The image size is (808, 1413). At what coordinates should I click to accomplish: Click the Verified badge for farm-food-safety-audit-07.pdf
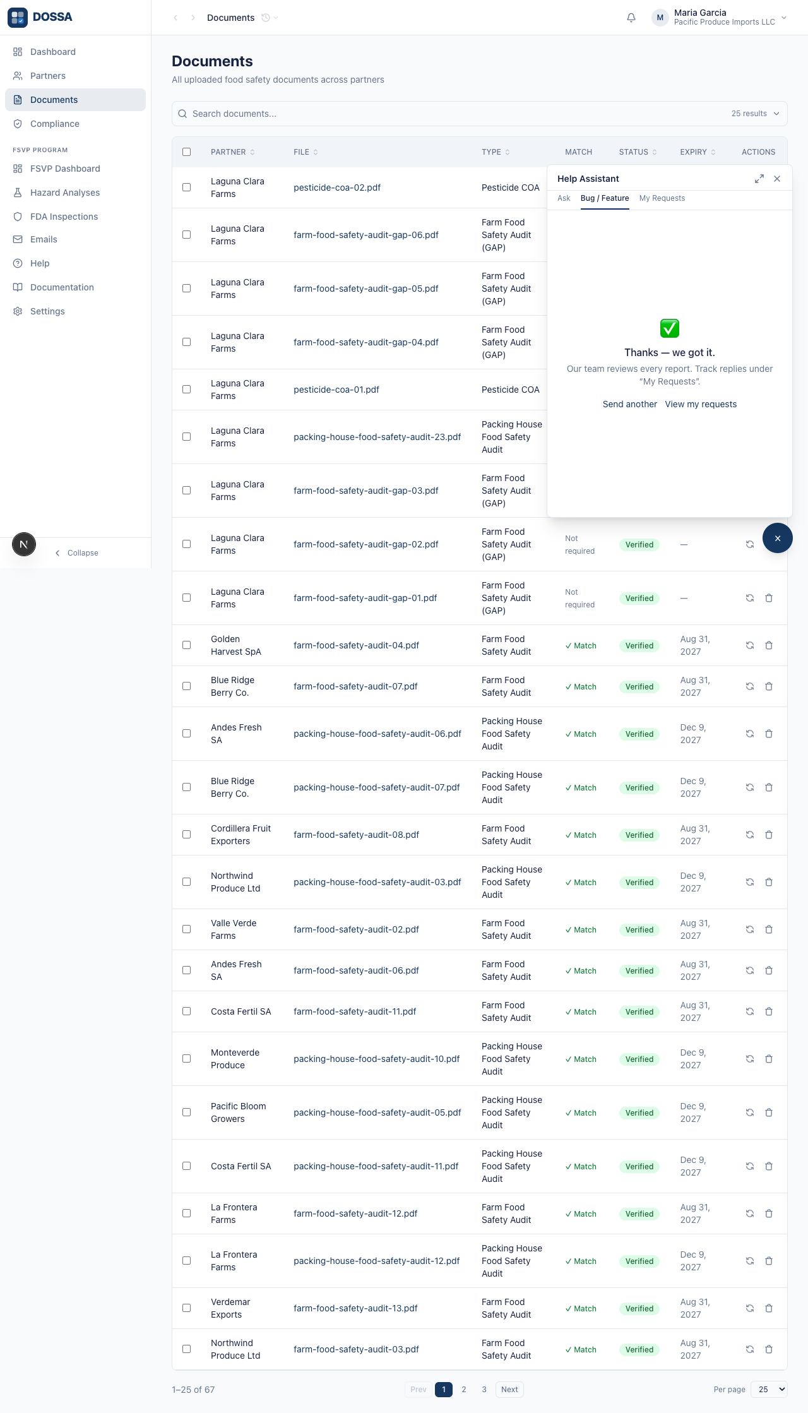click(639, 686)
